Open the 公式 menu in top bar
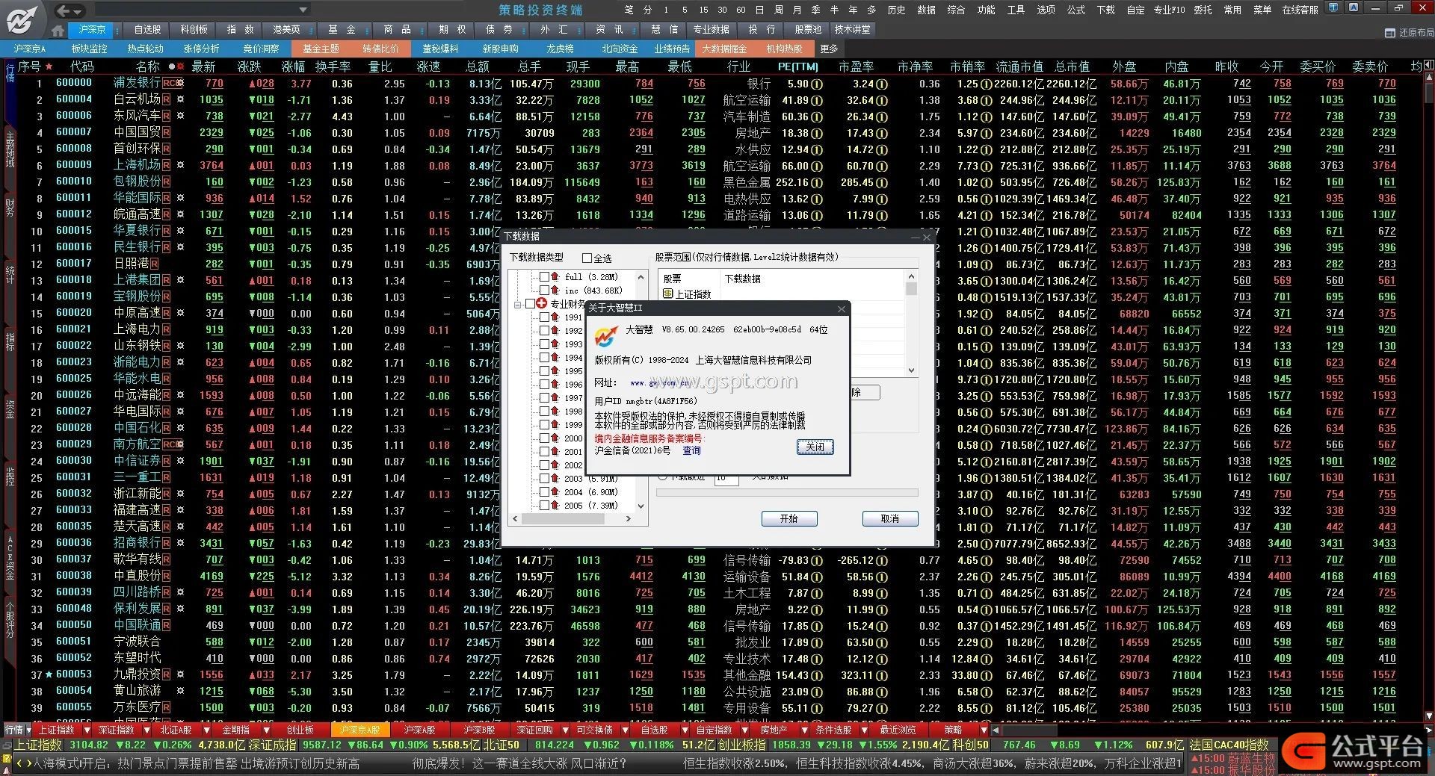Image resolution: width=1435 pixels, height=776 pixels. 1076,10
